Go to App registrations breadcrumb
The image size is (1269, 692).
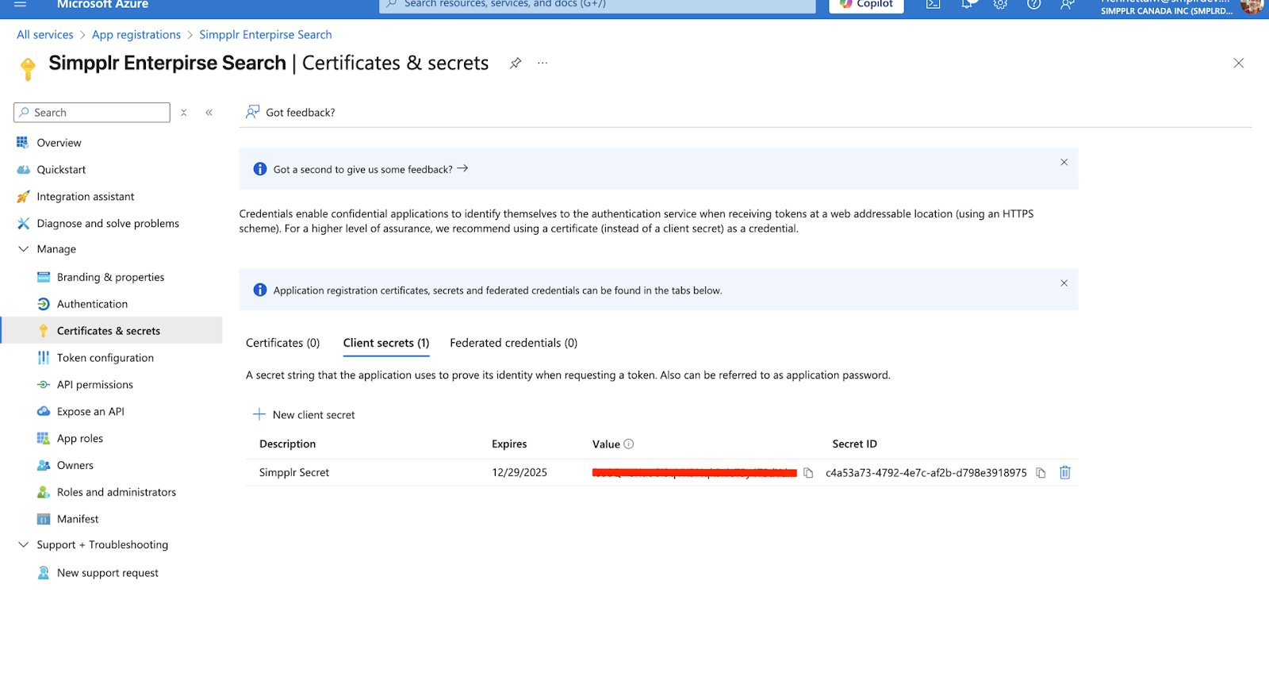tap(136, 35)
